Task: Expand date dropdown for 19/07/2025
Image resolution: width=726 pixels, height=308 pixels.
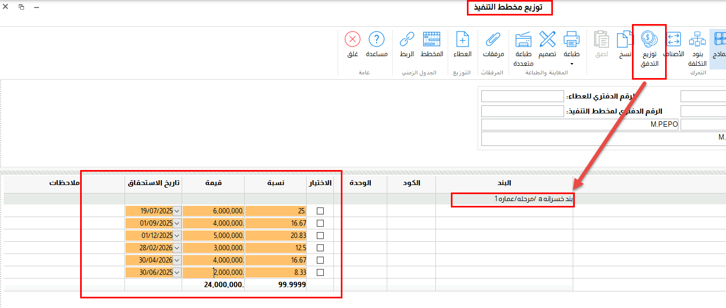Action: [177, 211]
